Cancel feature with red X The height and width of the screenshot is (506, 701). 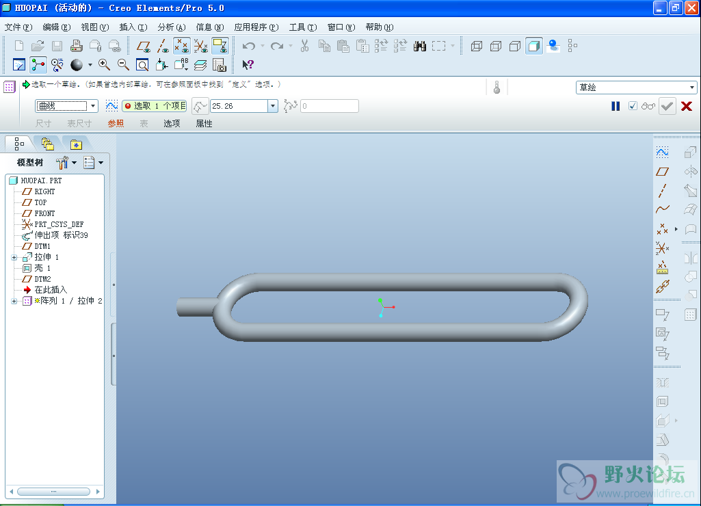tap(687, 106)
